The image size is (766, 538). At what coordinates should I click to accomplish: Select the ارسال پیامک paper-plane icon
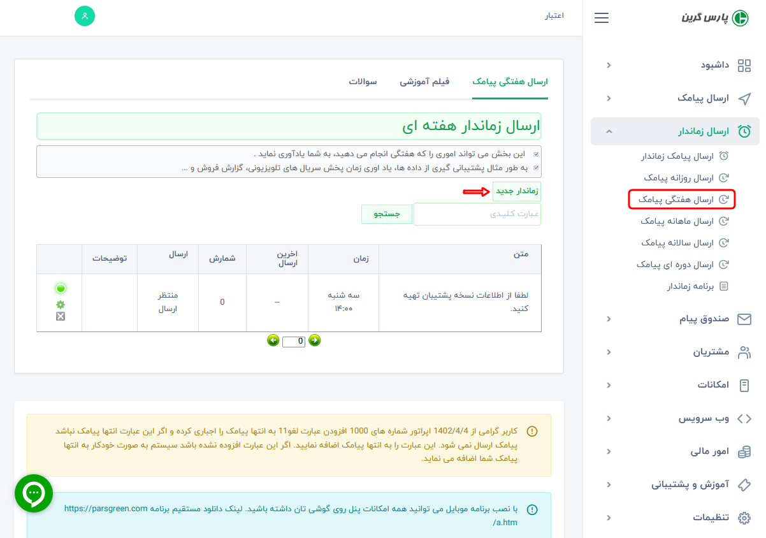coord(744,98)
